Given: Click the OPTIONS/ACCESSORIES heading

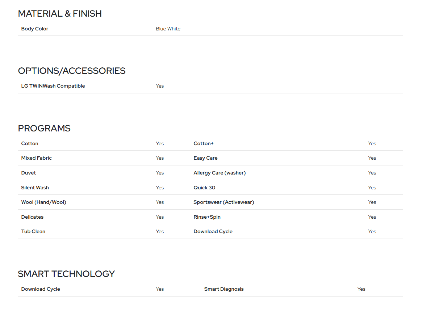Looking at the screenshot, I should tap(72, 71).
